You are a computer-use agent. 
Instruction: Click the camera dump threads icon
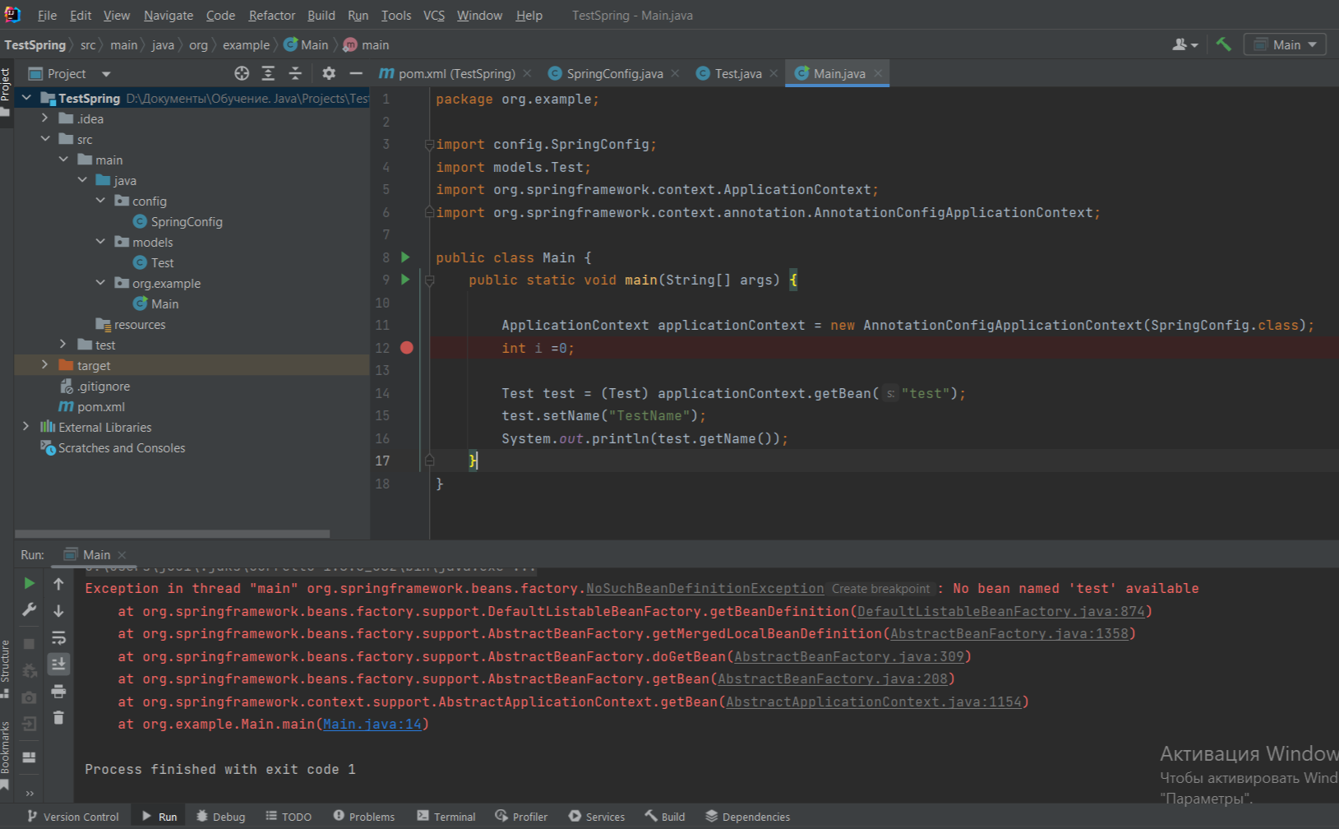30,697
